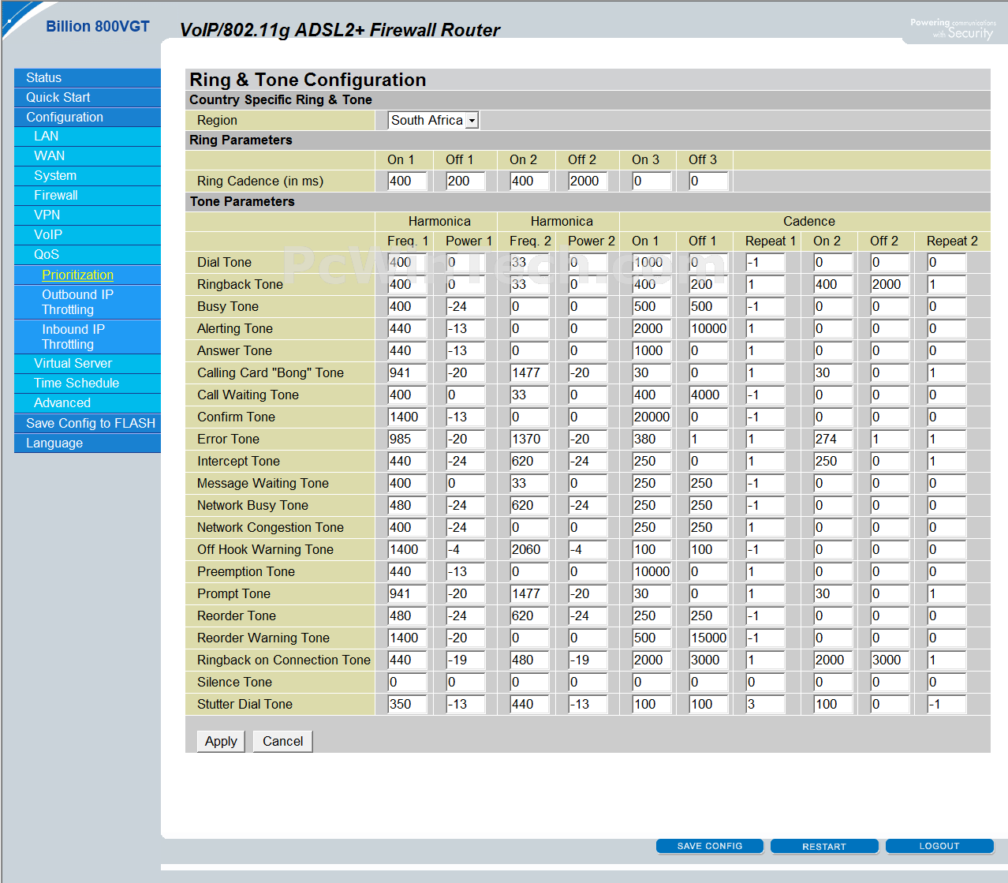Click the Ringback Tone On 2 field
The image size is (1008, 883).
point(833,284)
